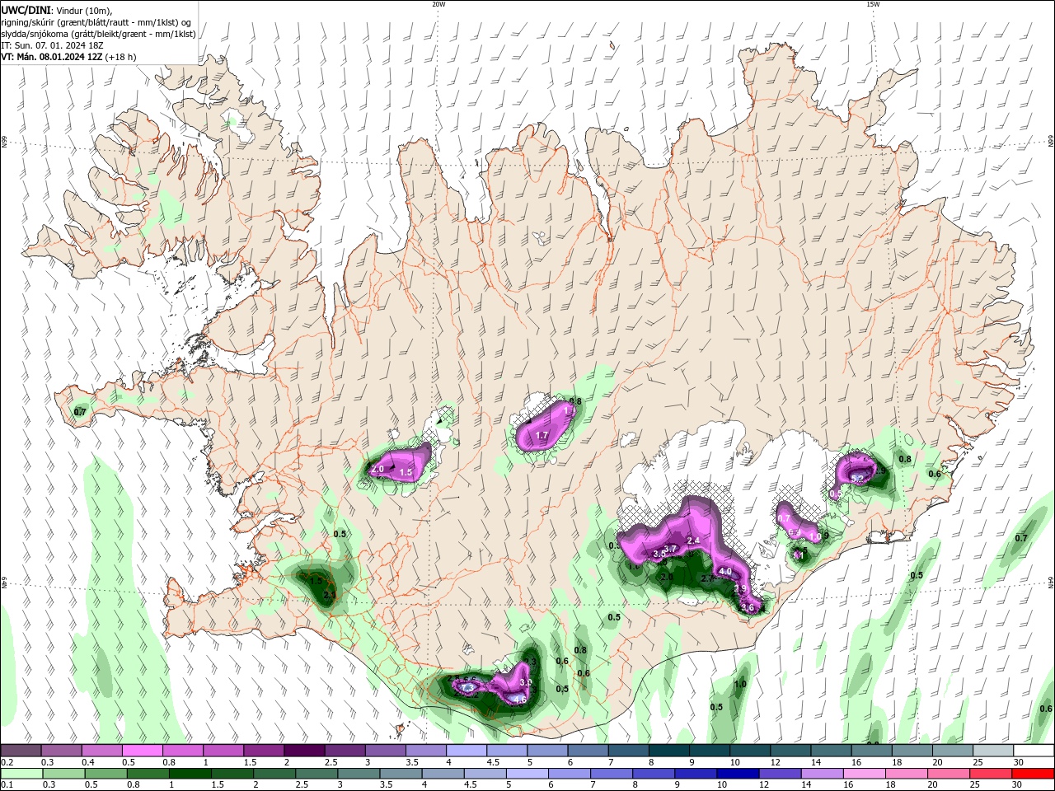
Task: Select the dark teal top-row swatch labeled 8
Action: pyautogui.click(x=668, y=751)
